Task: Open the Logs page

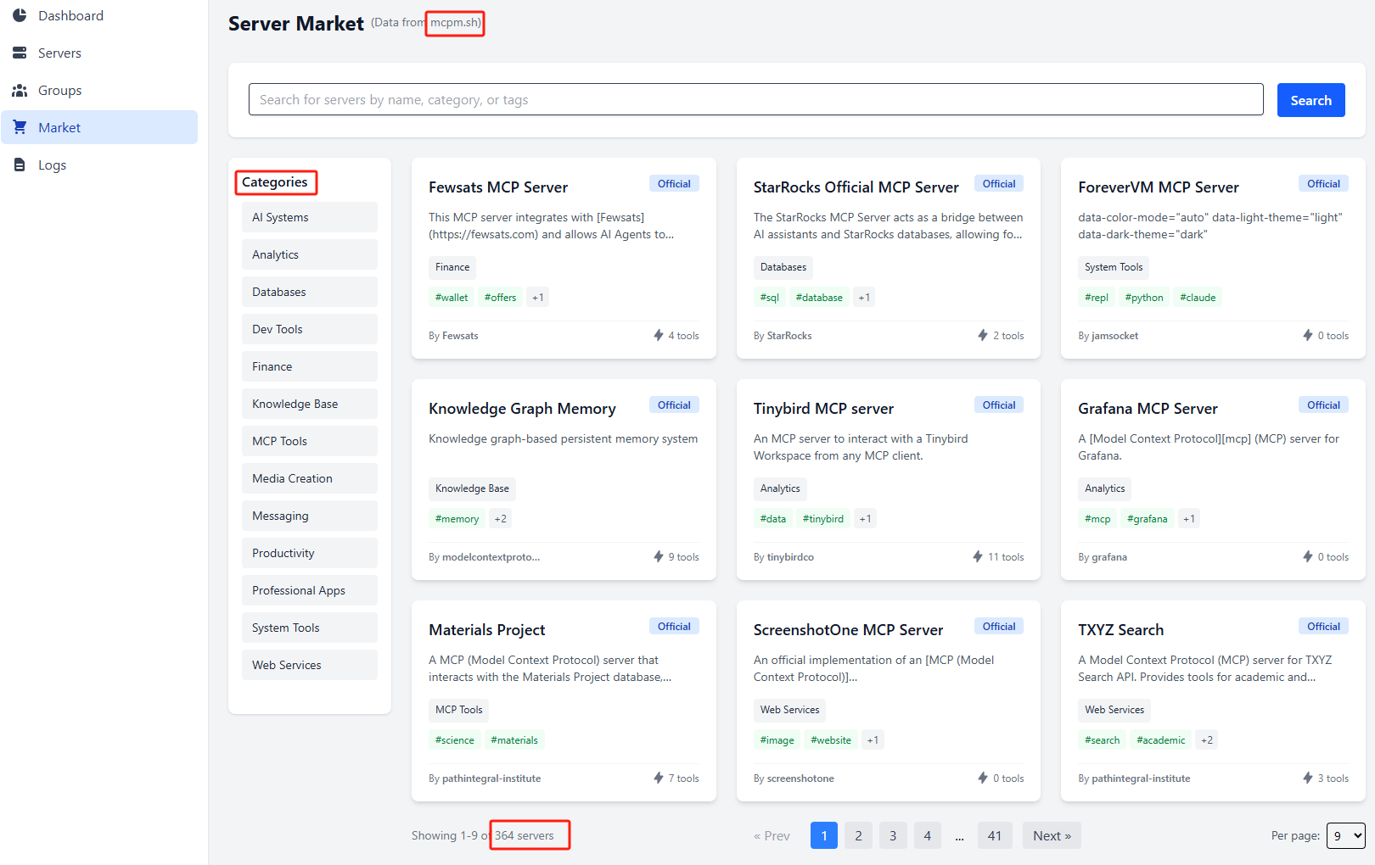Action: point(99,165)
